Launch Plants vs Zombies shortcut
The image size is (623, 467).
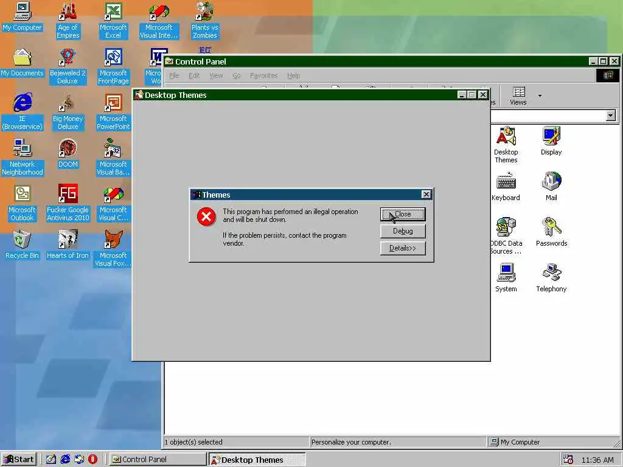[204, 21]
